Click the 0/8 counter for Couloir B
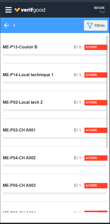Viewport: 110px width, 224px height. pos(77,47)
